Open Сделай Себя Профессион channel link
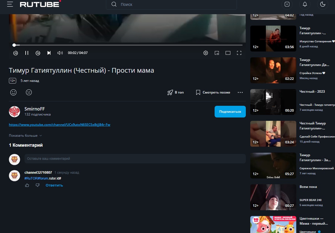 pos(317,137)
